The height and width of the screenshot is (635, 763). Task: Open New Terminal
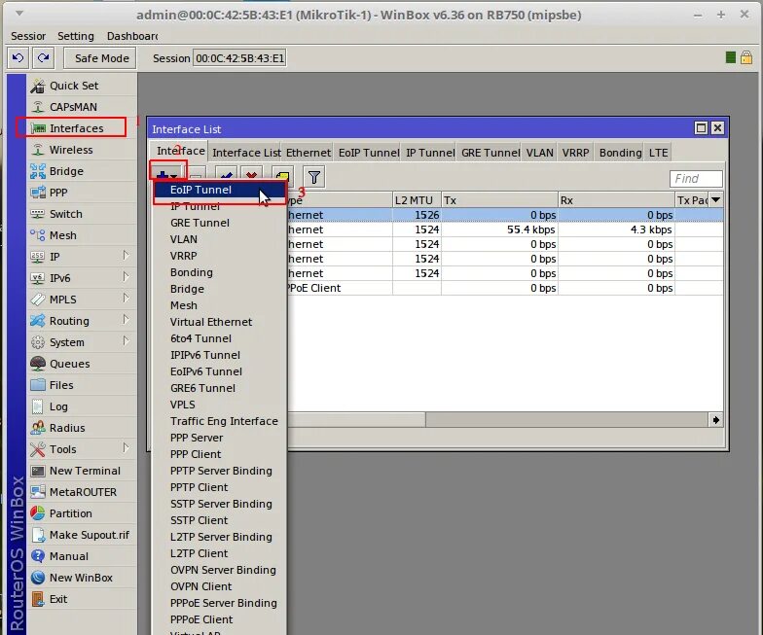pos(82,471)
